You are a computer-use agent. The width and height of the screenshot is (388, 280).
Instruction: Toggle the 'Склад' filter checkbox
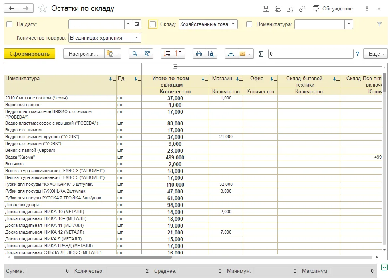[153, 24]
